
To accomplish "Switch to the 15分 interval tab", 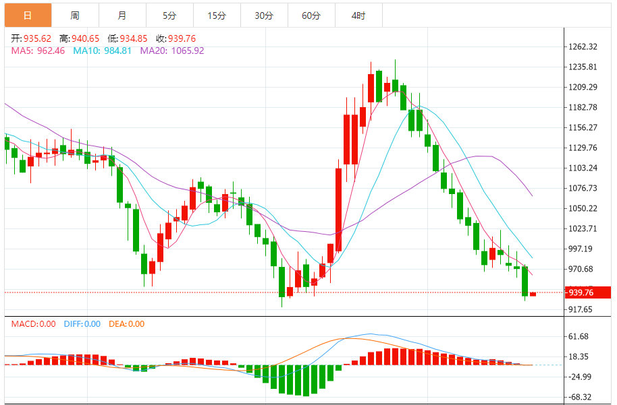I will point(217,15).
